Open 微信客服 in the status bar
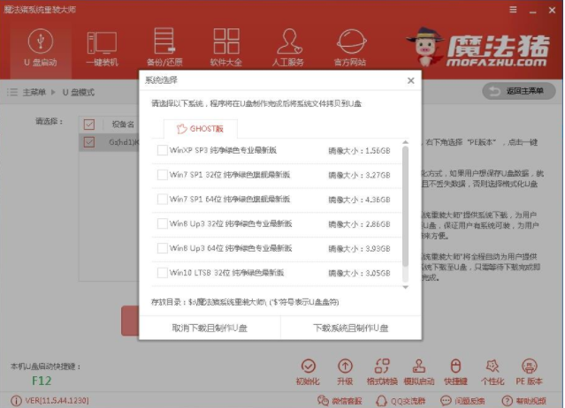The height and width of the screenshot is (408, 565). click(x=340, y=400)
